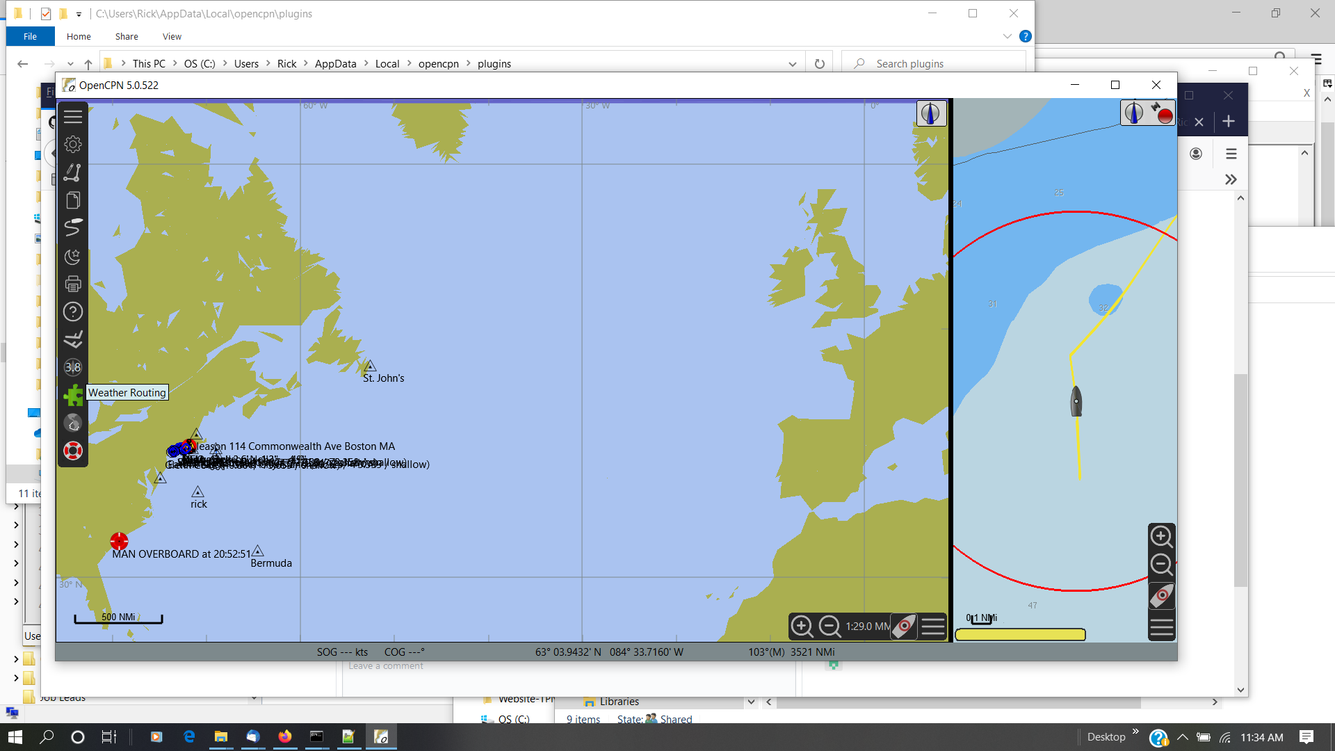The width and height of the screenshot is (1335, 751).
Task: Select the create route tool
Action: tap(73, 172)
